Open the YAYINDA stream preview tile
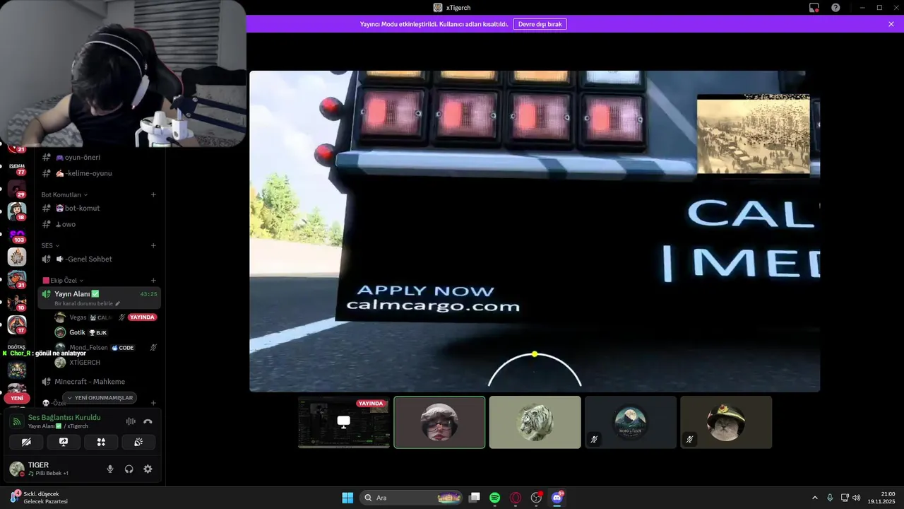 [344, 422]
